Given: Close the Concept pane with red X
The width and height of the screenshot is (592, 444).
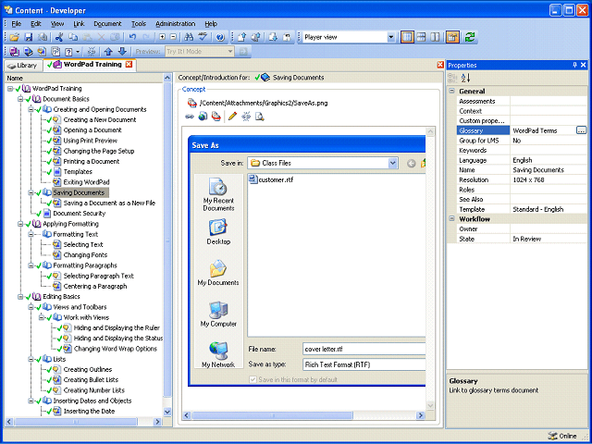Looking at the screenshot, I should tap(440, 65).
